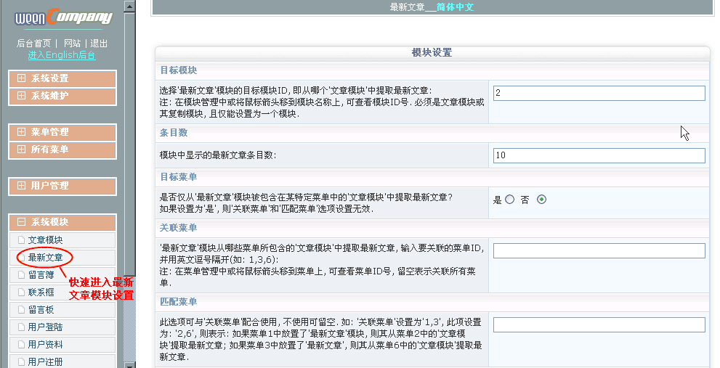Open the 网站 link
This screenshot has width=720, height=368.
click(x=72, y=43)
